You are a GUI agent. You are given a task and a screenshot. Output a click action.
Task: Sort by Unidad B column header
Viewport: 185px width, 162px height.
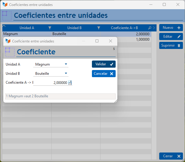(x=74, y=28)
